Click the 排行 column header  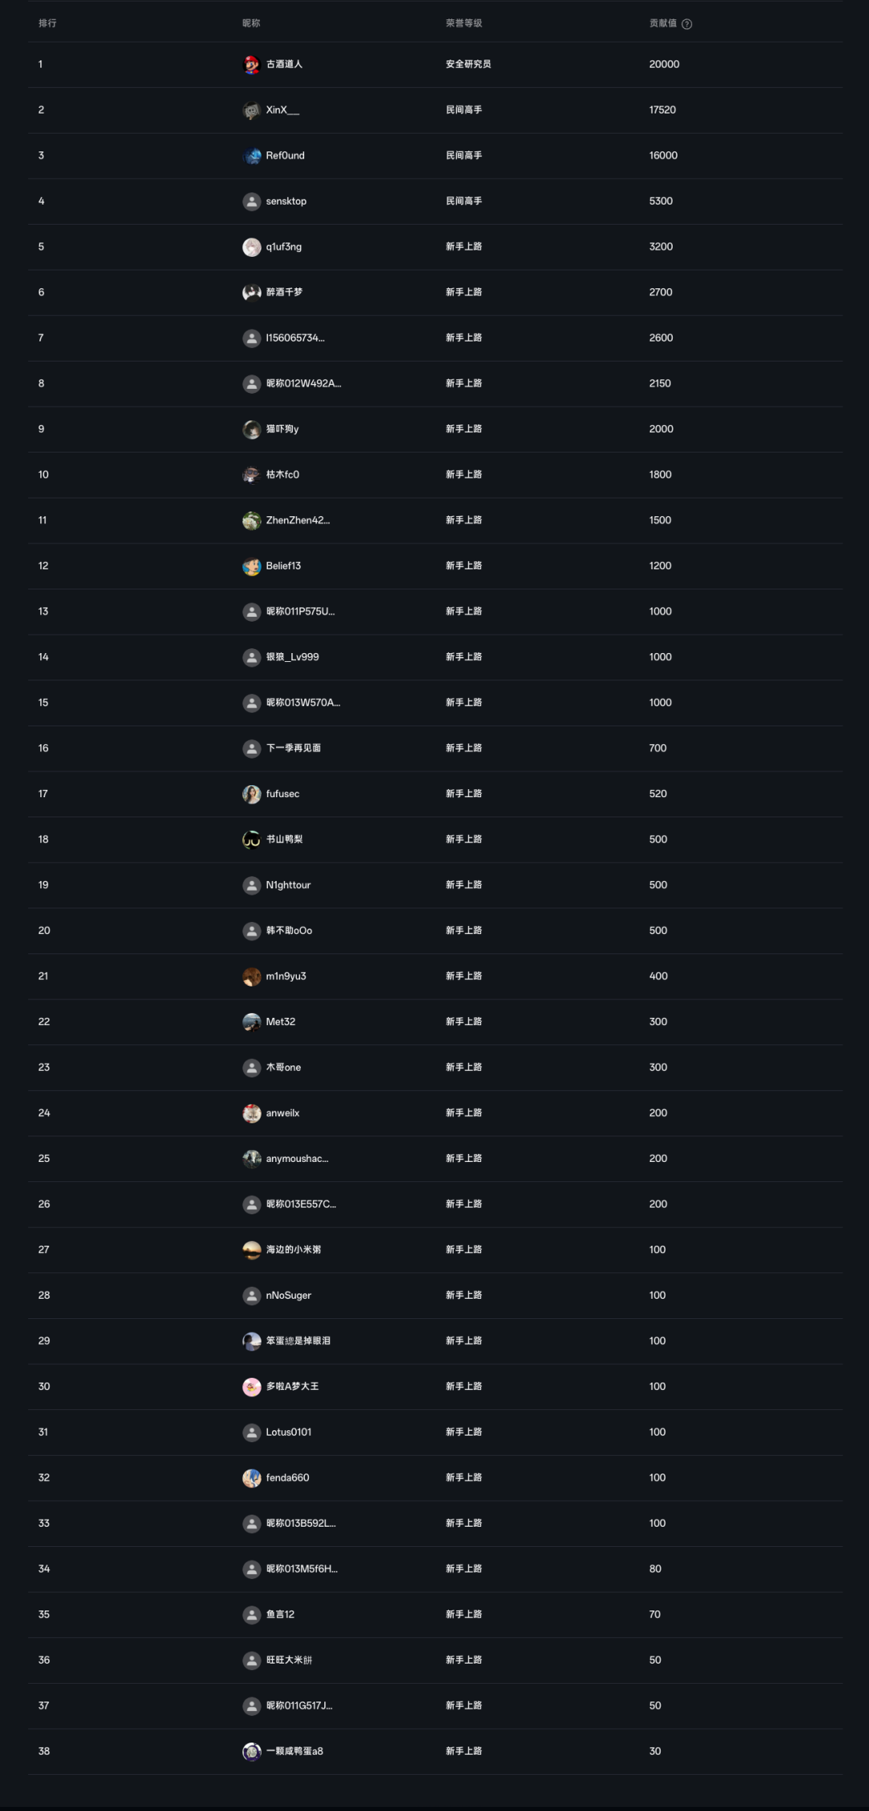tap(47, 23)
